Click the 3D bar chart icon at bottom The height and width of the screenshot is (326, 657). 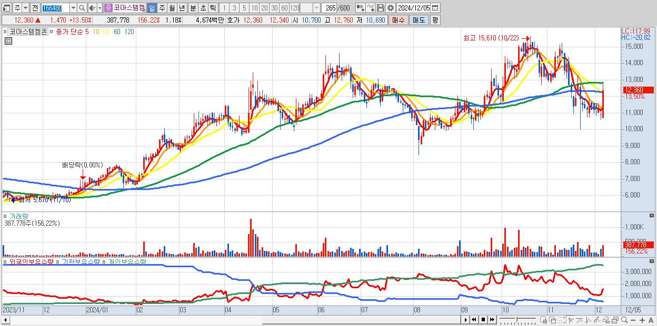coord(606,320)
